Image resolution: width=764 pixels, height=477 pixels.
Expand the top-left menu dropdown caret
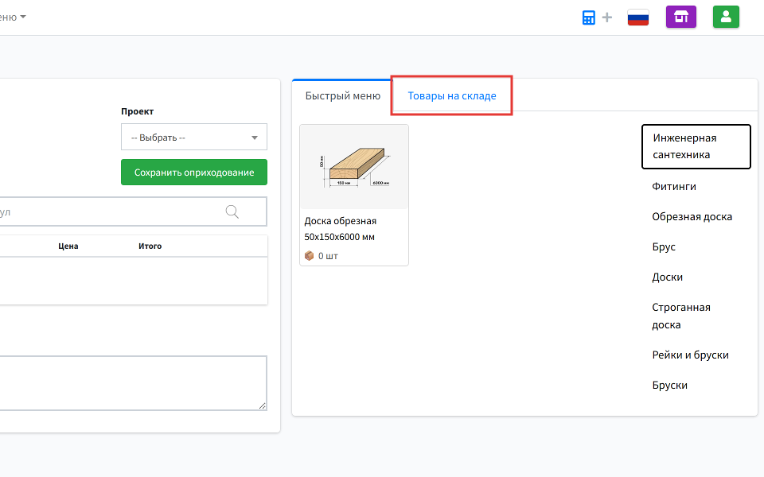tap(22, 17)
